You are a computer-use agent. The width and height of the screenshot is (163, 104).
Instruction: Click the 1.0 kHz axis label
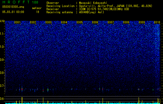click(2, 47)
